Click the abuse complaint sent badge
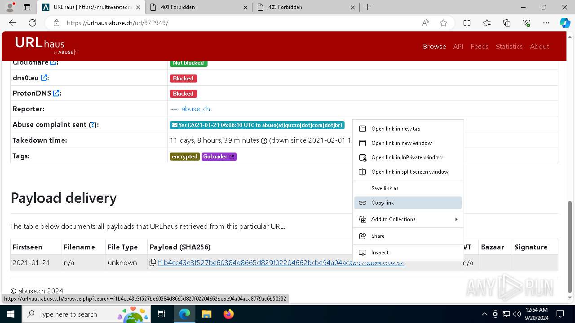This screenshot has height=323, width=575. click(257, 125)
